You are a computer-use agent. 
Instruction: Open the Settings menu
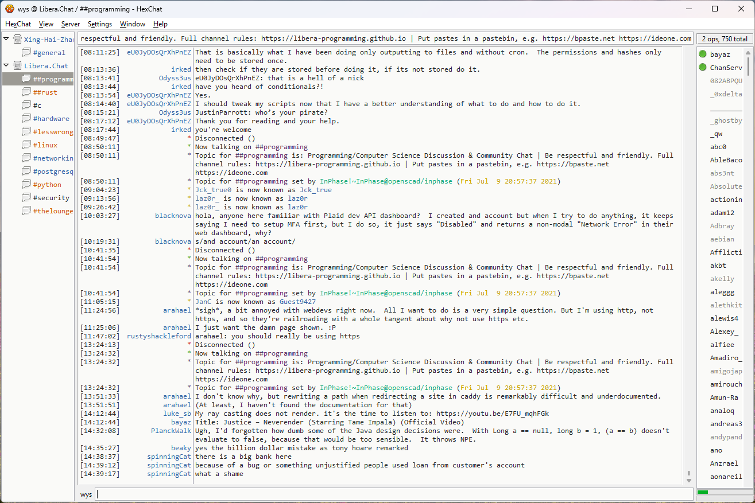pos(100,24)
